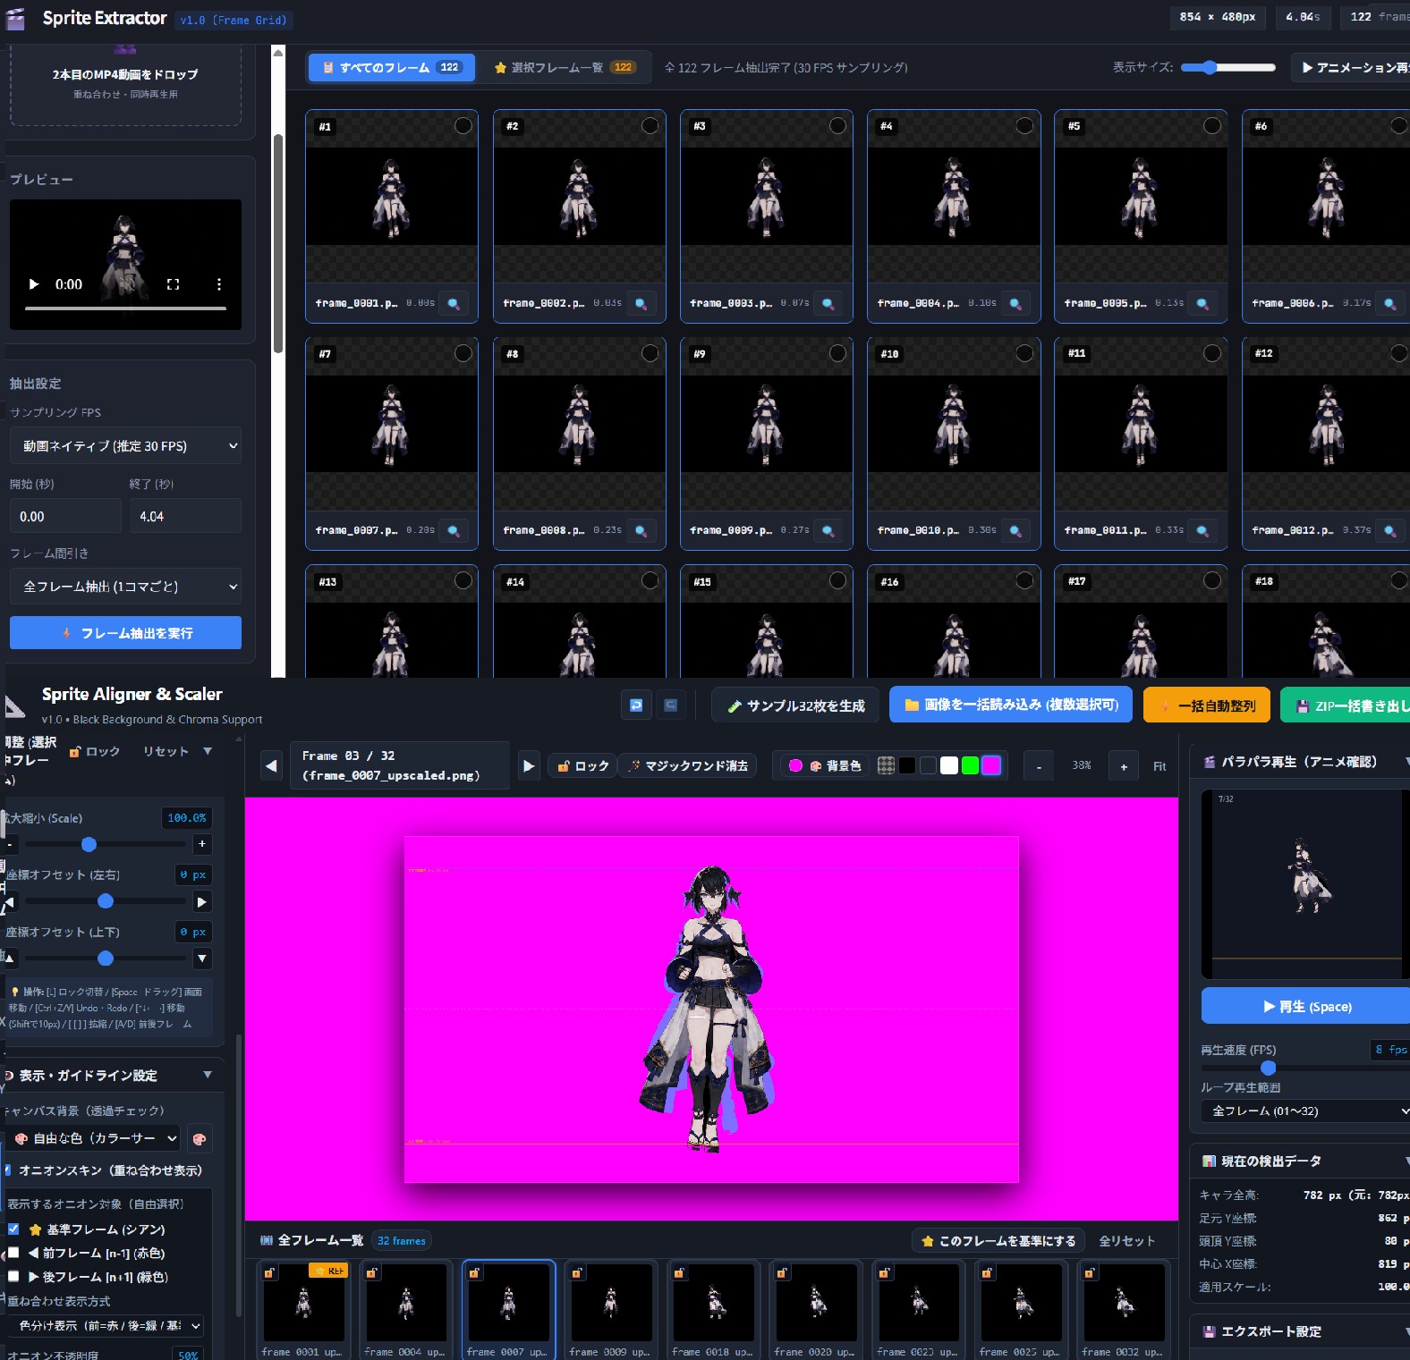
Task: Click the redo icon in Sprite Aligner toolbar
Action: pyautogui.click(x=671, y=705)
